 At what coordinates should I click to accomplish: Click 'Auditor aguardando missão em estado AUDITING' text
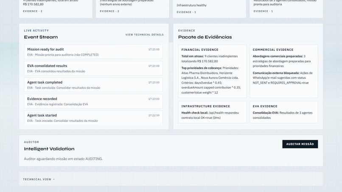[x=63, y=159]
